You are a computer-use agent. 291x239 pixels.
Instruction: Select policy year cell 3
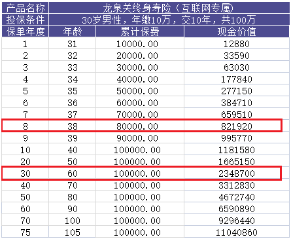(x=26, y=67)
